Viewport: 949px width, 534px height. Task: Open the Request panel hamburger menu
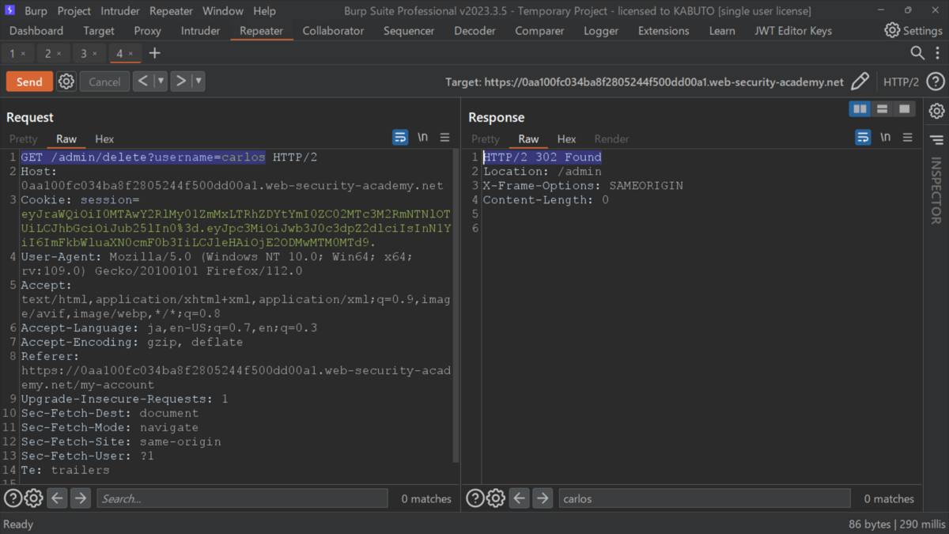click(444, 138)
